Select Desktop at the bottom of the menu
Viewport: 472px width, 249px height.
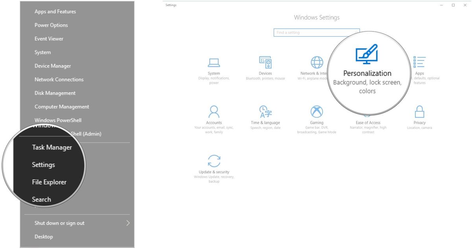tap(44, 236)
